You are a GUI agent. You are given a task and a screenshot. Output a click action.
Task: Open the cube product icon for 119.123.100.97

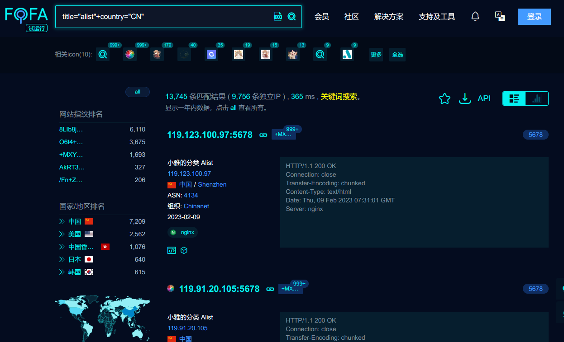[184, 250]
